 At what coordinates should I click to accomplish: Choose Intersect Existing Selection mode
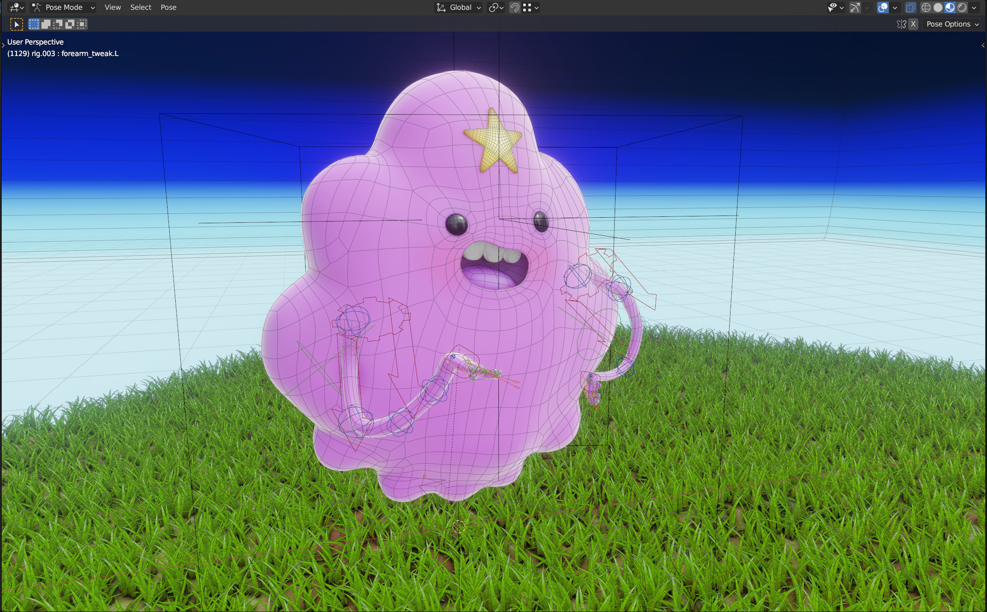coord(82,24)
